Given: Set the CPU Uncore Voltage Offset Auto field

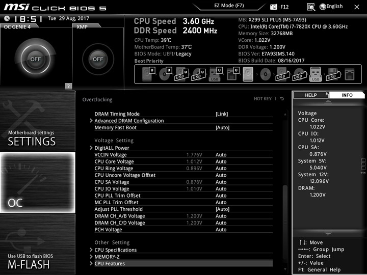Looking at the screenshot, I should [221, 175].
